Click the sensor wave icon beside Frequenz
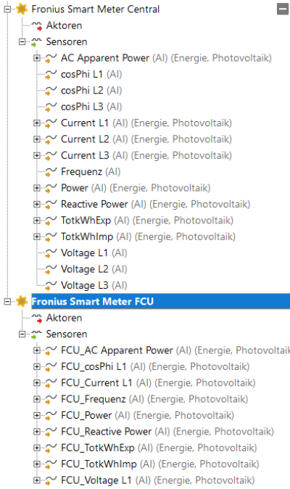Screen dimensions: 290x489 [x=51, y=171]
